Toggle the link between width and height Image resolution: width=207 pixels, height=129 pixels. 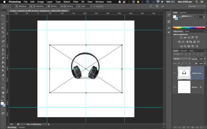click(62, 6)
